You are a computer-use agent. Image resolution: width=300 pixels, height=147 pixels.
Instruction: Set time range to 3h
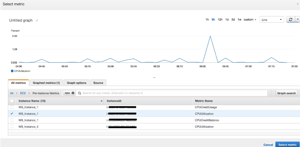[x=213, y=20]
